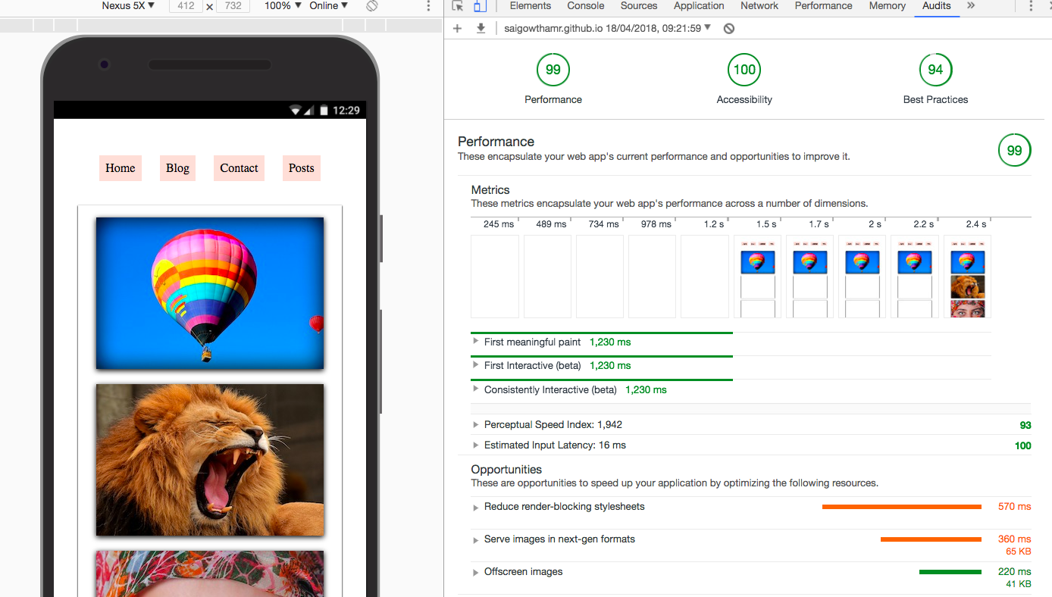Screen dimensions: 1052x597
Task: Click the rotate device orientation icon
Action: pyautogui.click(x=371, y=5)
